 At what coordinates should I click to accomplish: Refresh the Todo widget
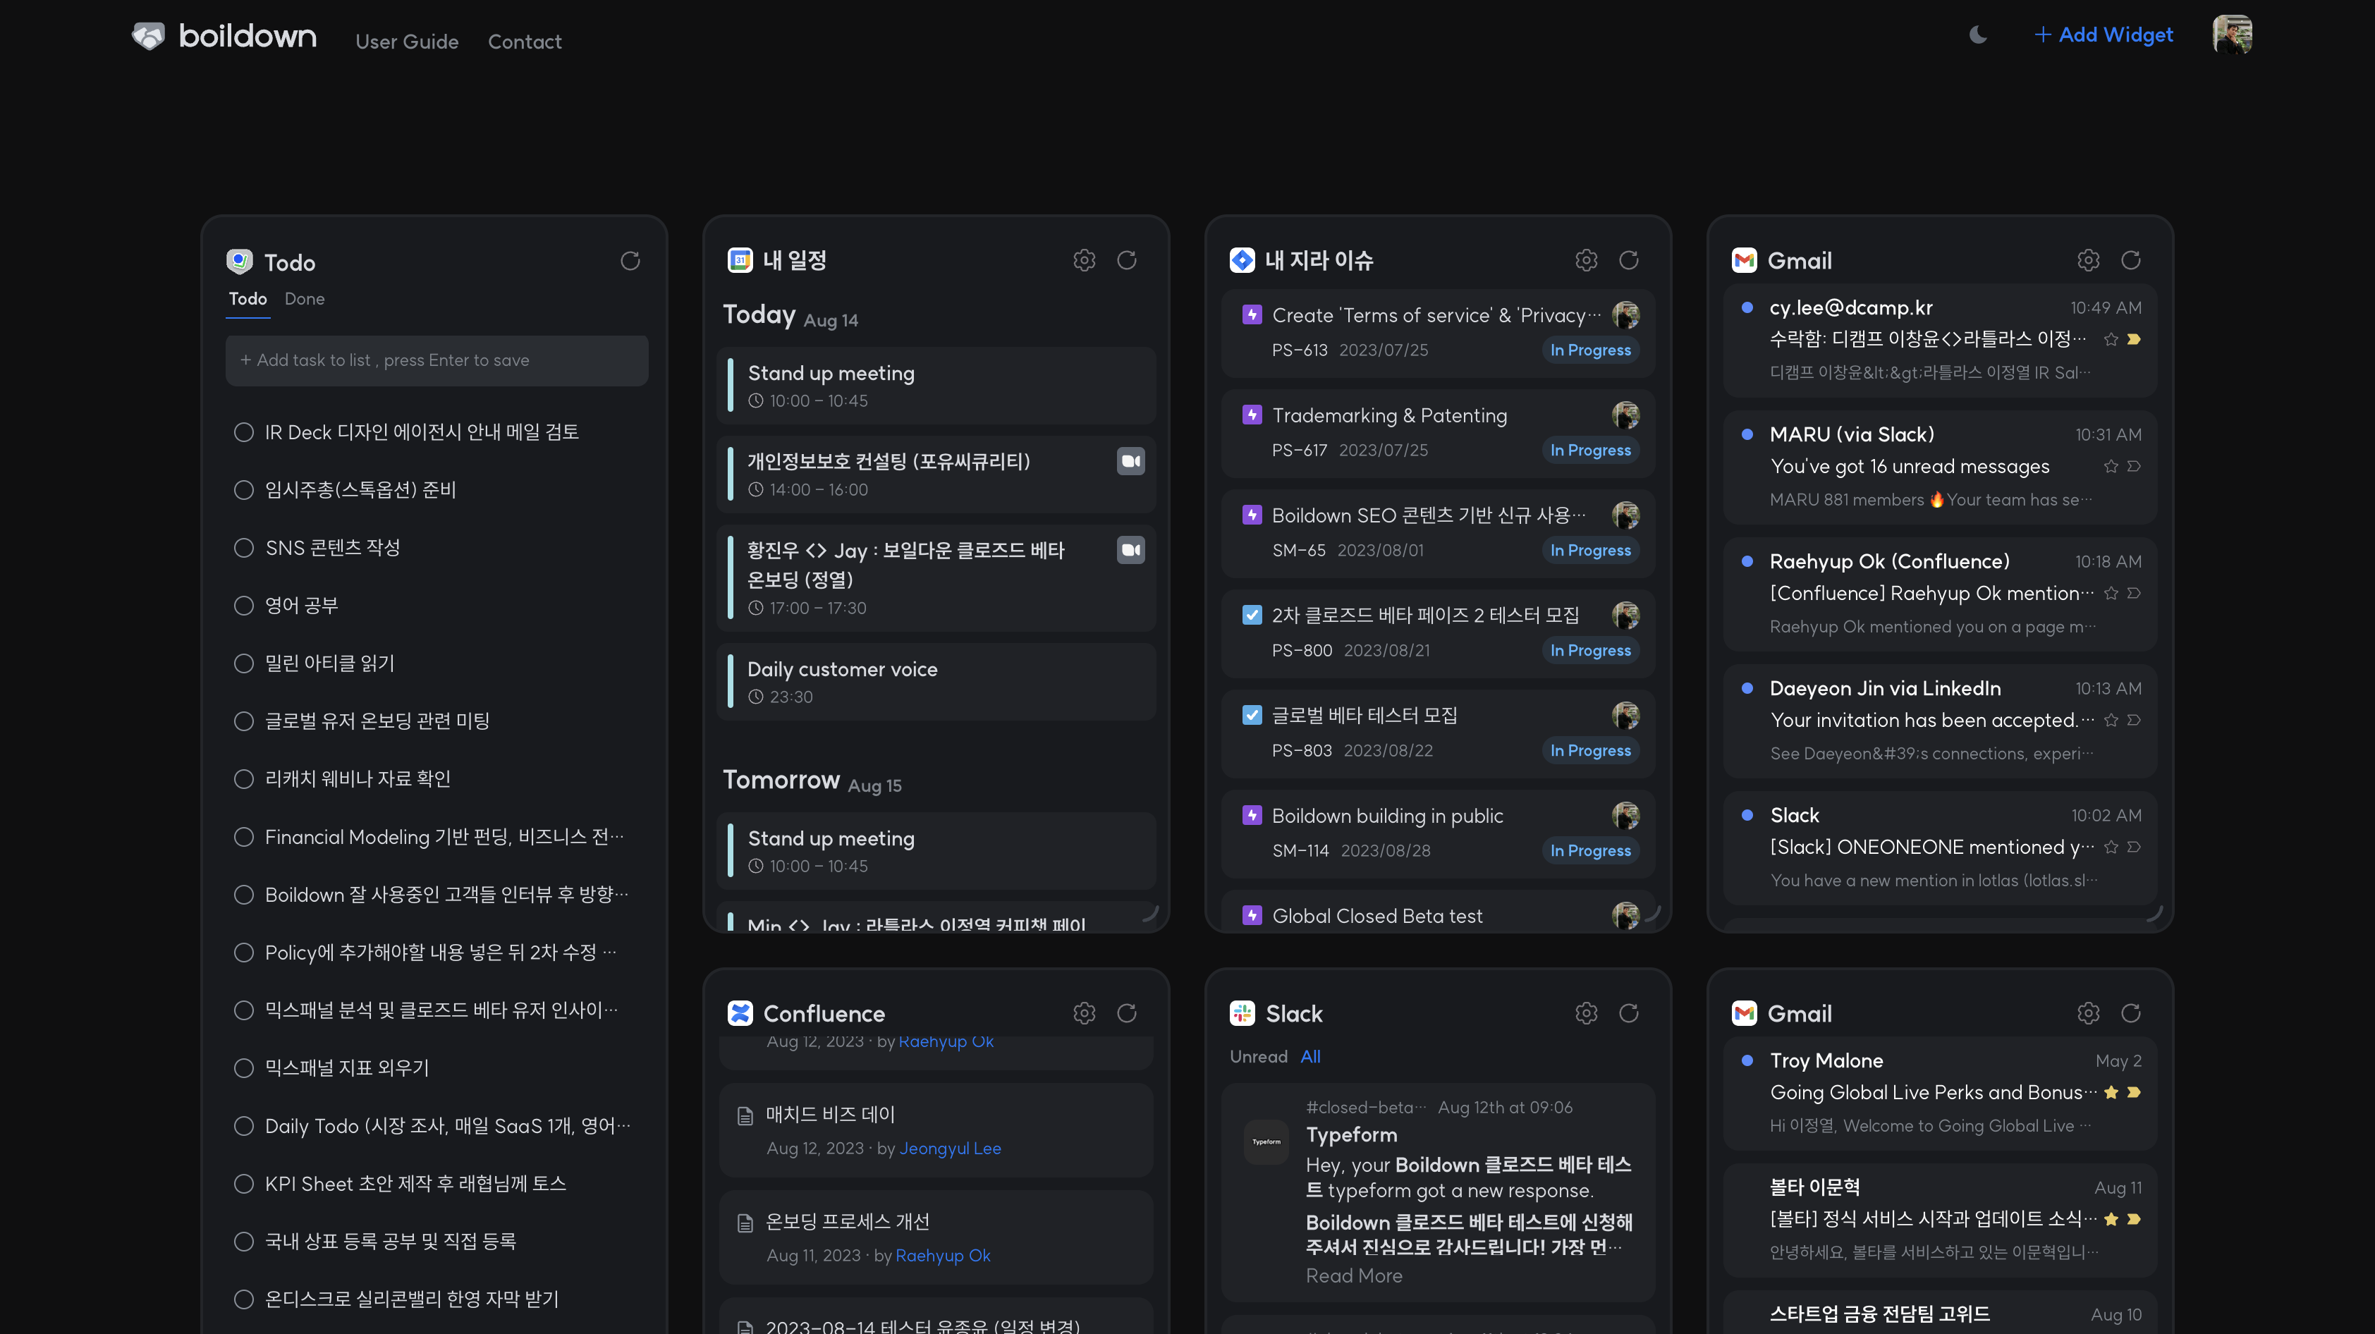coord(630,261)
